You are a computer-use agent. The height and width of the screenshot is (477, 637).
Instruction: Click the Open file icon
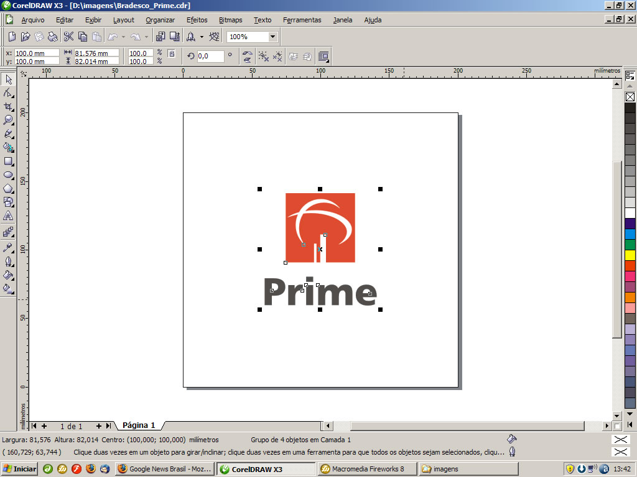click(26, 37)
